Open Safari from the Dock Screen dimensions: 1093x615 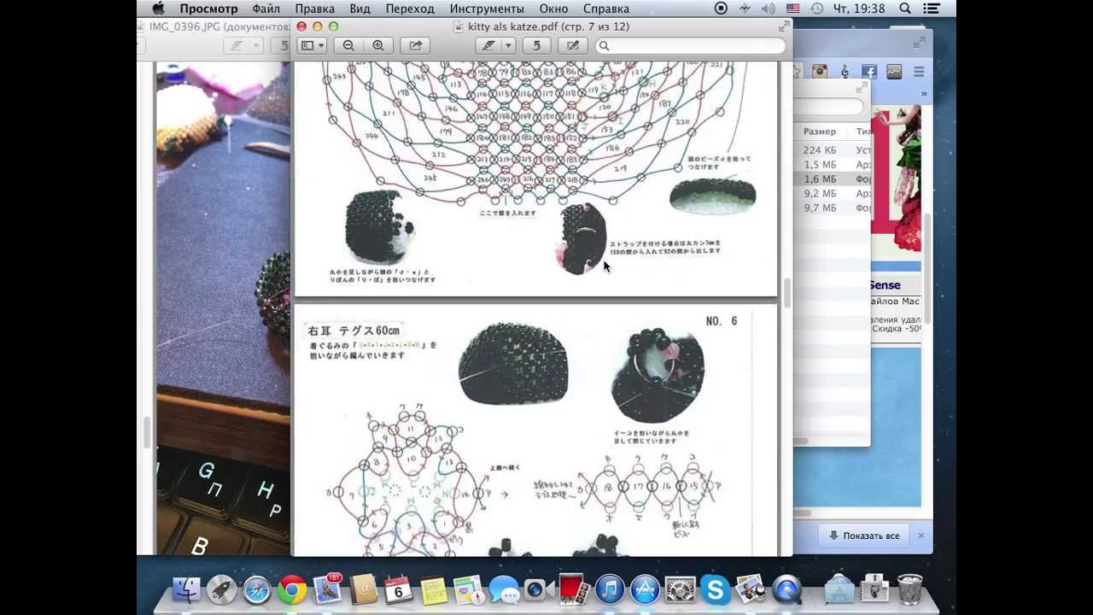pos(257,589)
